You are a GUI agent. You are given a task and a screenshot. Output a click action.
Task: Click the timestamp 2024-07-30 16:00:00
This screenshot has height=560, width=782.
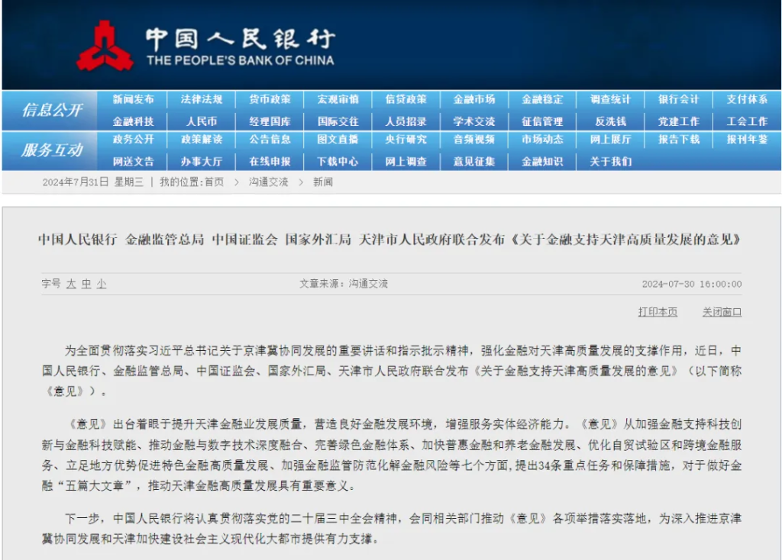692,284
